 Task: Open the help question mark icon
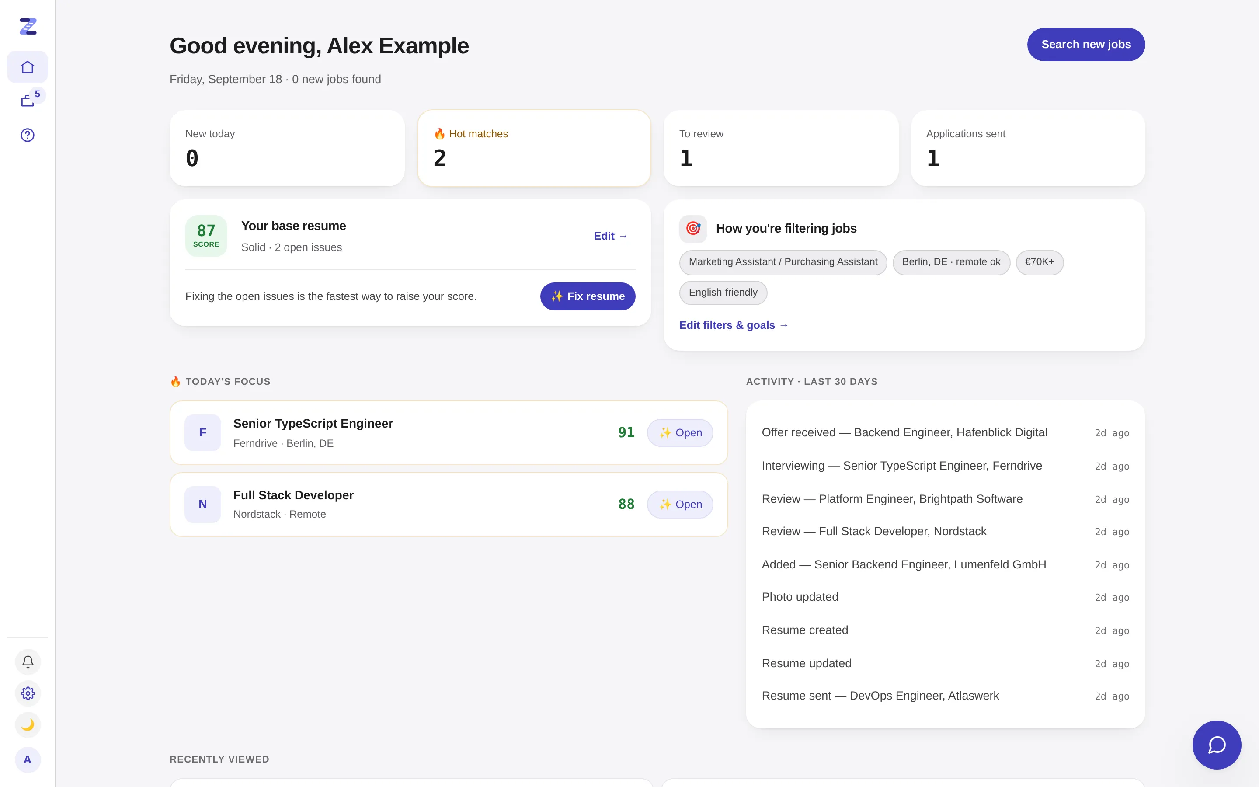click(28, 136)
